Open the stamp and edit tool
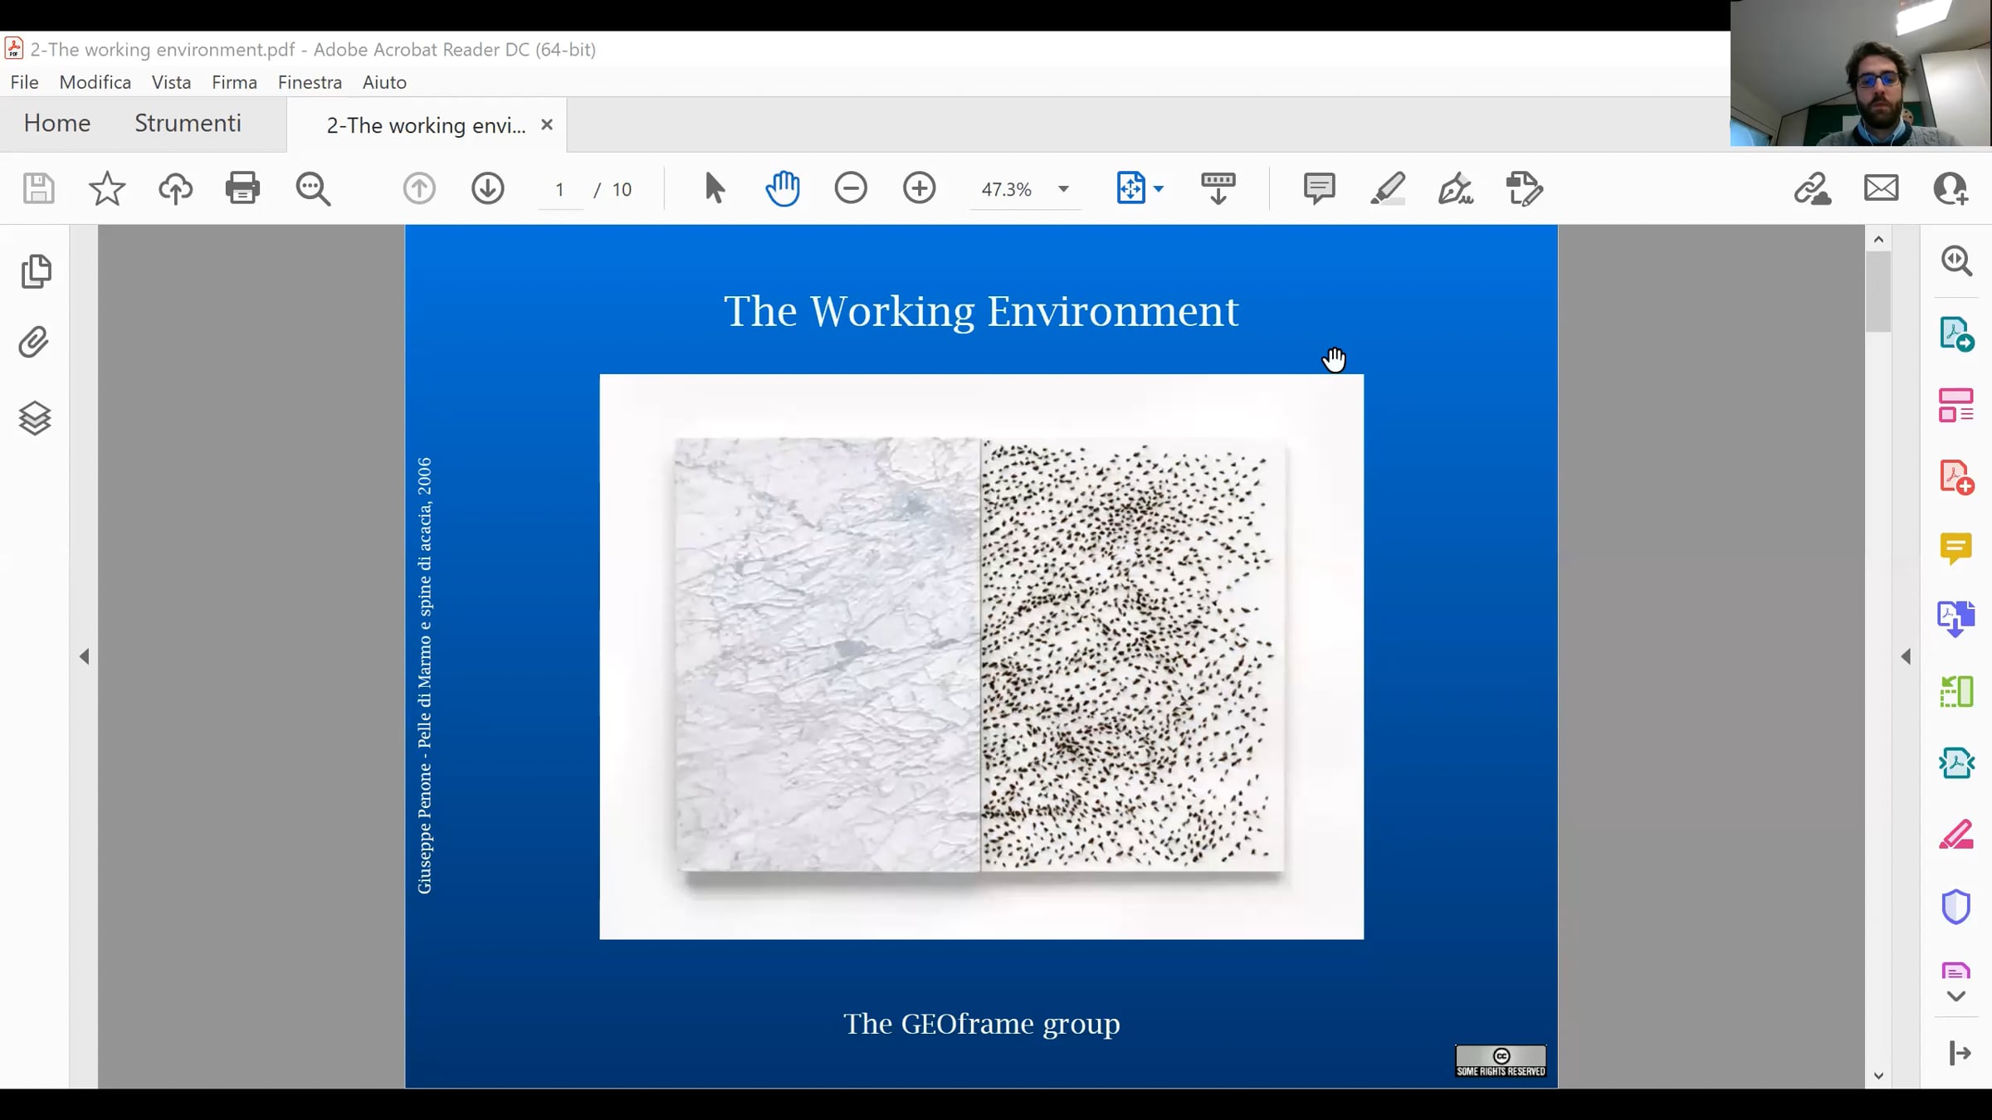Screen dimensions: 1992x1120 pos(1525,188)
